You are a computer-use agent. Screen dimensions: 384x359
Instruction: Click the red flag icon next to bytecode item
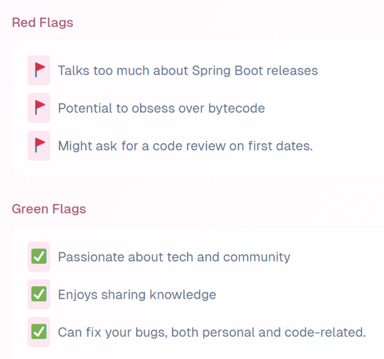pos(39,108)
